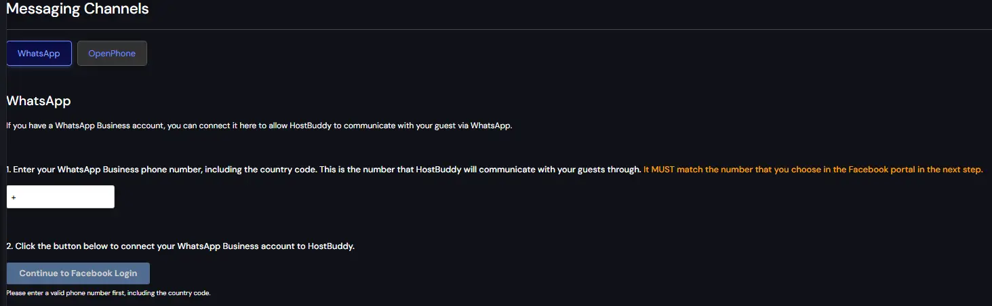Click the words via WhatsApp ending the description
This screenshot has height=306, width=992.
484,126
